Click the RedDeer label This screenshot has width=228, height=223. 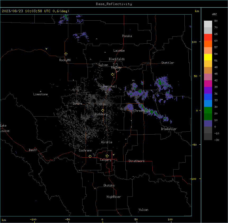[x=116, y=68]
